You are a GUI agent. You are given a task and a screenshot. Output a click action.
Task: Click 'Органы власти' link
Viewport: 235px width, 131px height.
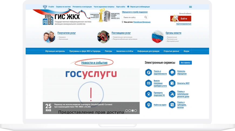pos(173,33)
